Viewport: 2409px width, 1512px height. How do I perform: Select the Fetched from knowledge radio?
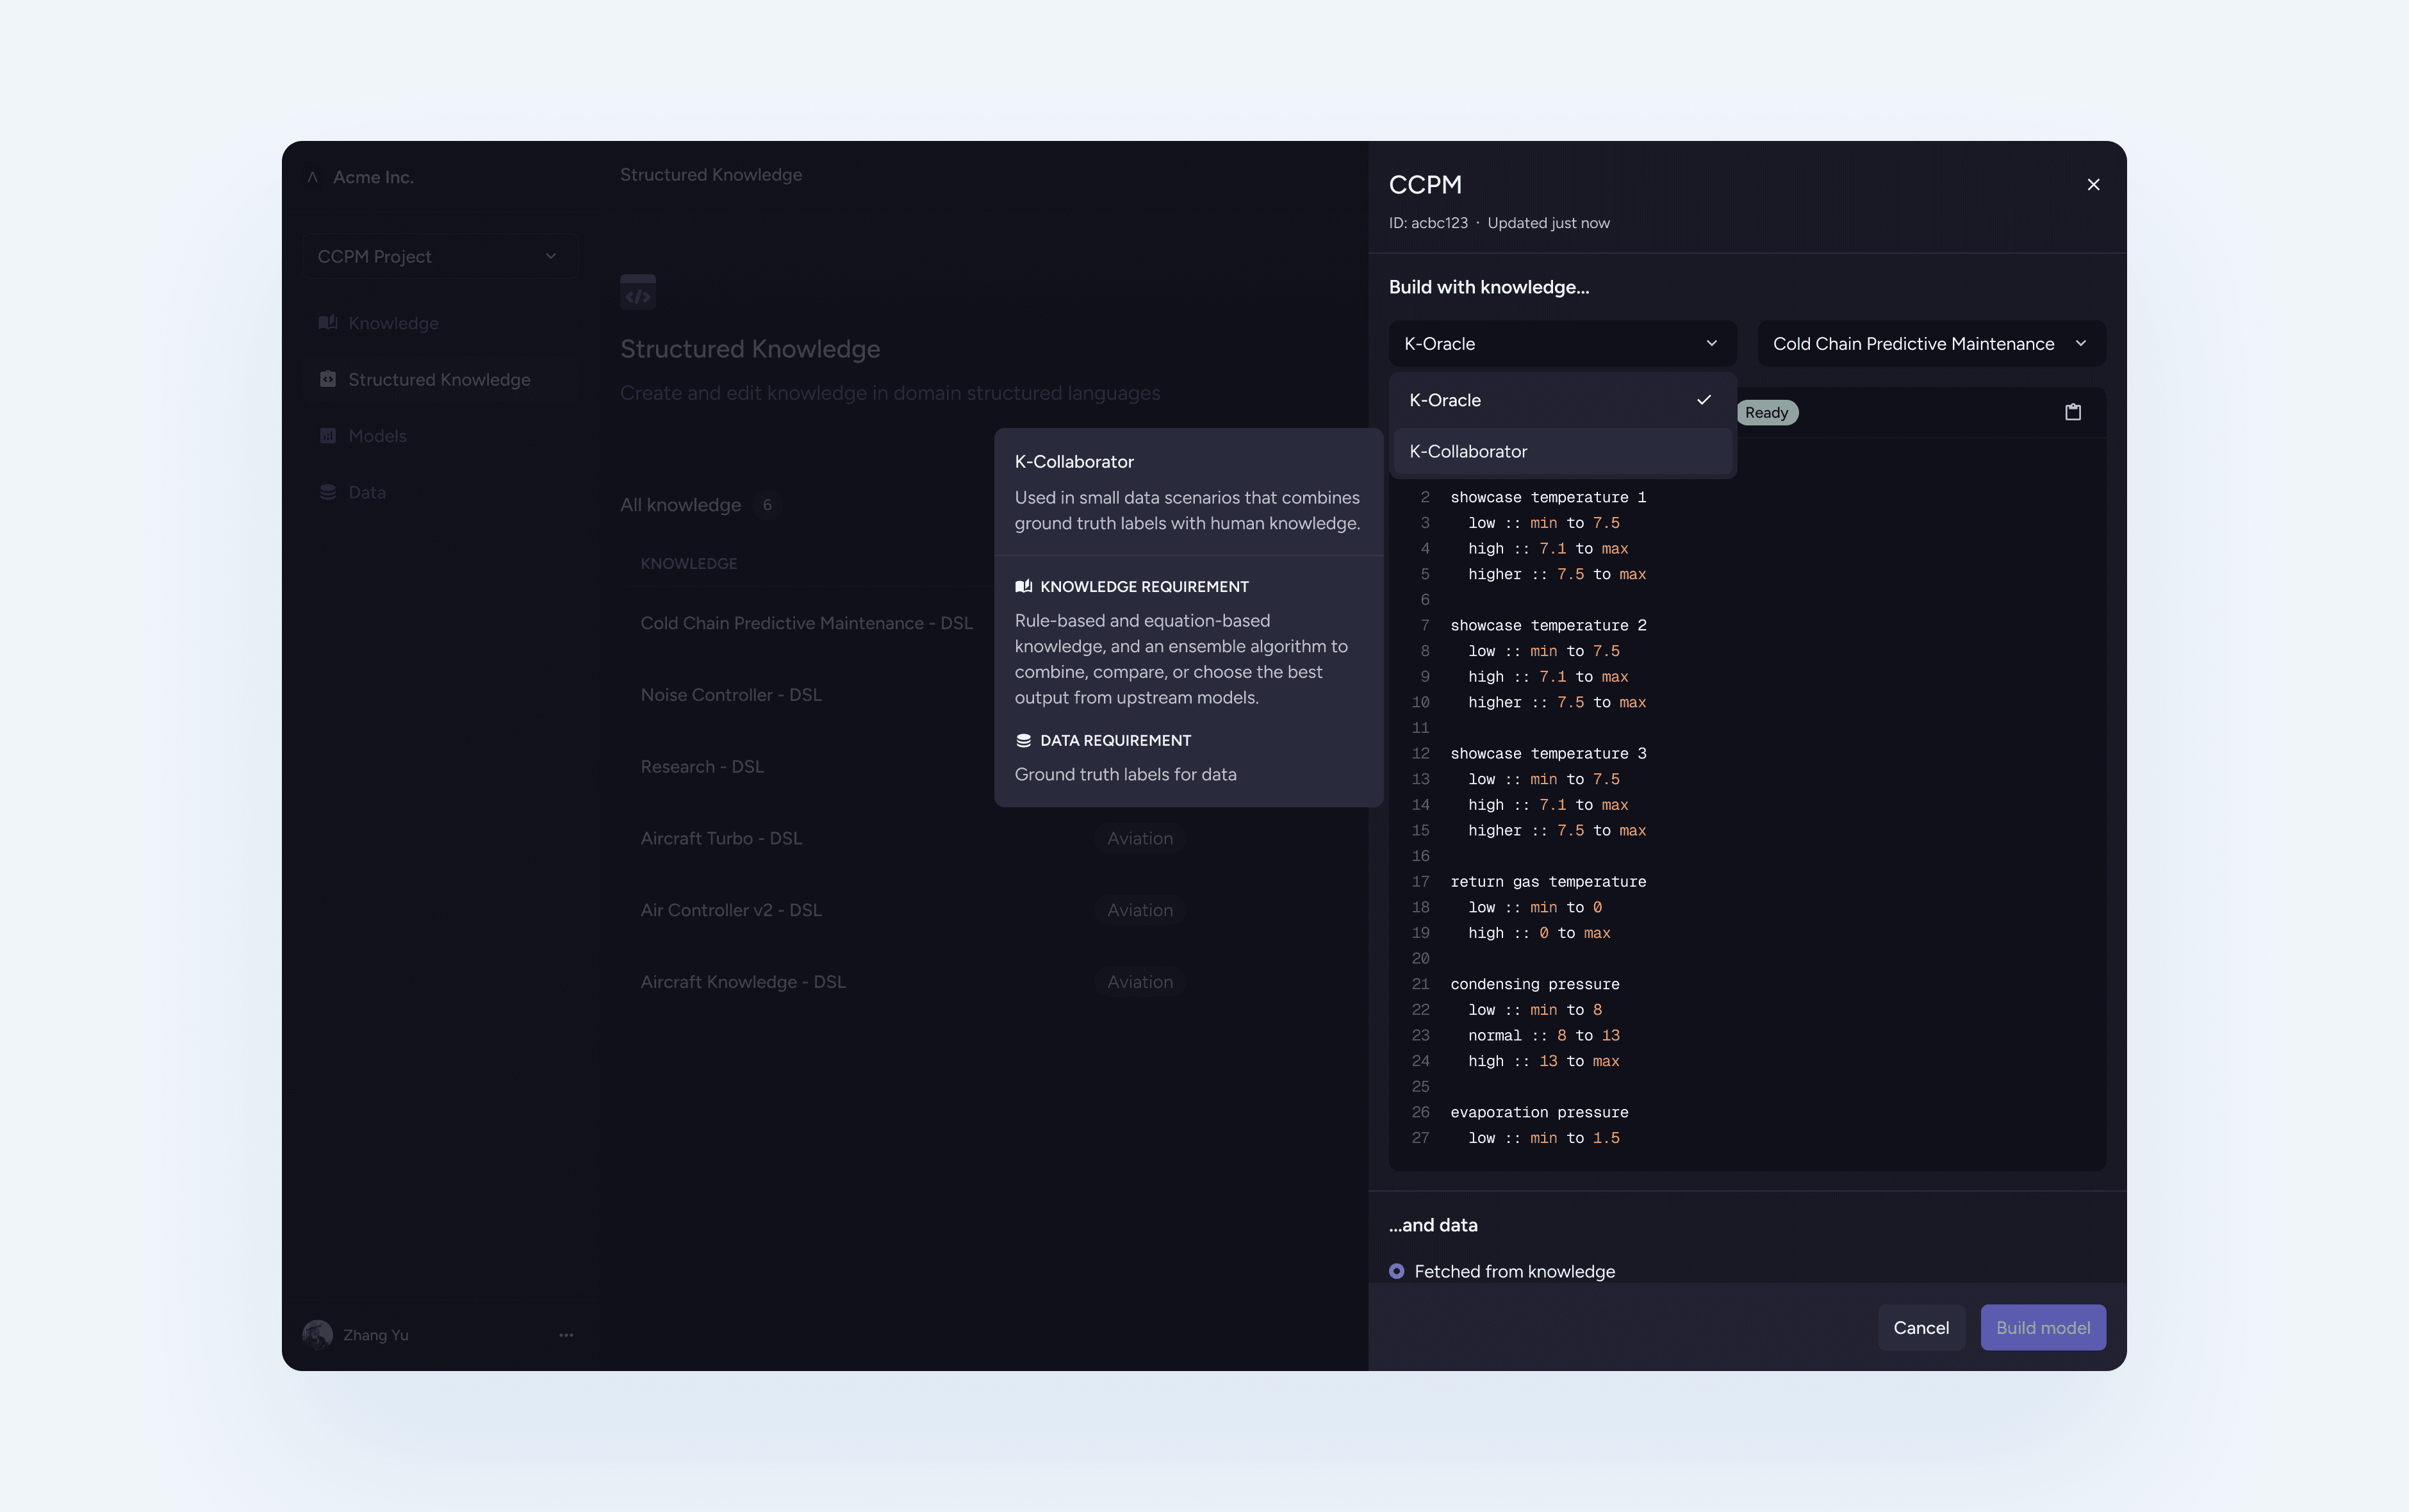1396,1271
